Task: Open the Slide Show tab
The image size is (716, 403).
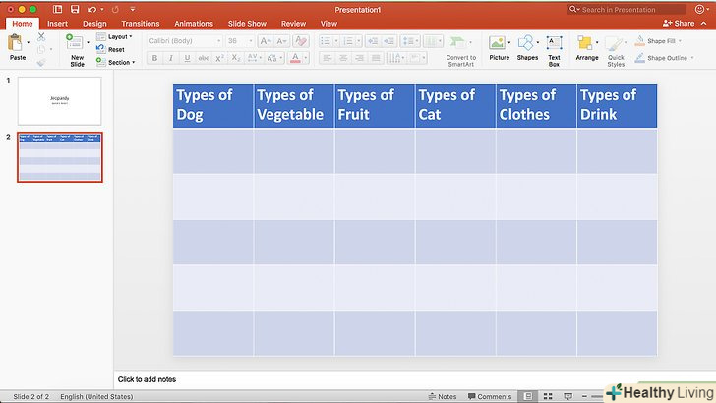Action: point(247,23)
